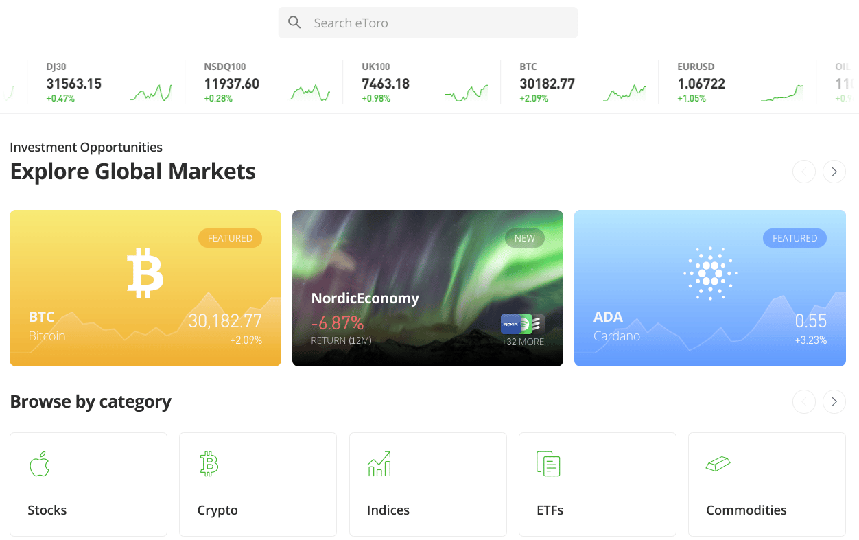Click the Browse by category heading
859x540 pixels.
click(x=91, y=401)
